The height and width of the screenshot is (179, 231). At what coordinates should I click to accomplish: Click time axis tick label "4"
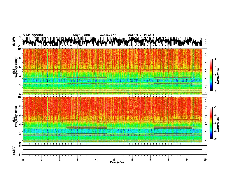(x=96, y=160)
